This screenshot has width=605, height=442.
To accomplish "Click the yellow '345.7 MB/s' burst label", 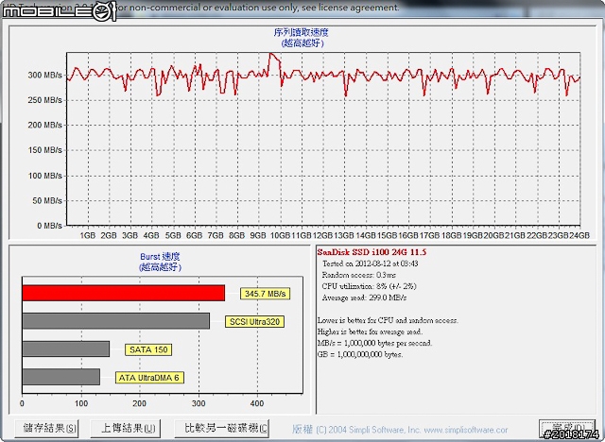I will click(x=265, y=294).
